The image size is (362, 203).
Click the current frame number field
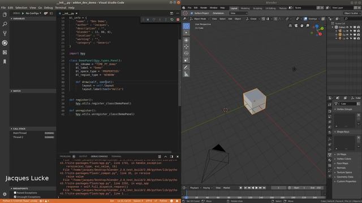coord(278,188)
